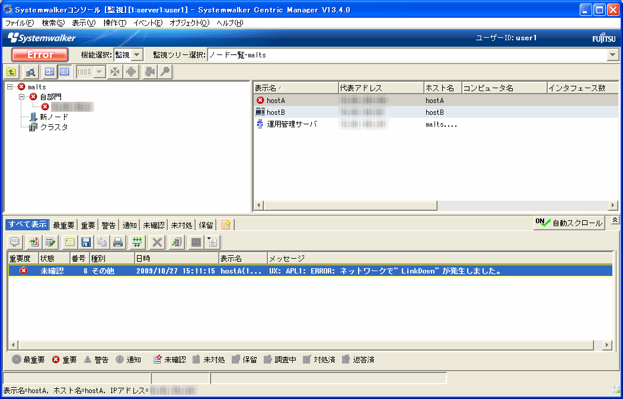623x399 pixels.
Task: Open the node search magnifier tool
Action: (30, 72)
